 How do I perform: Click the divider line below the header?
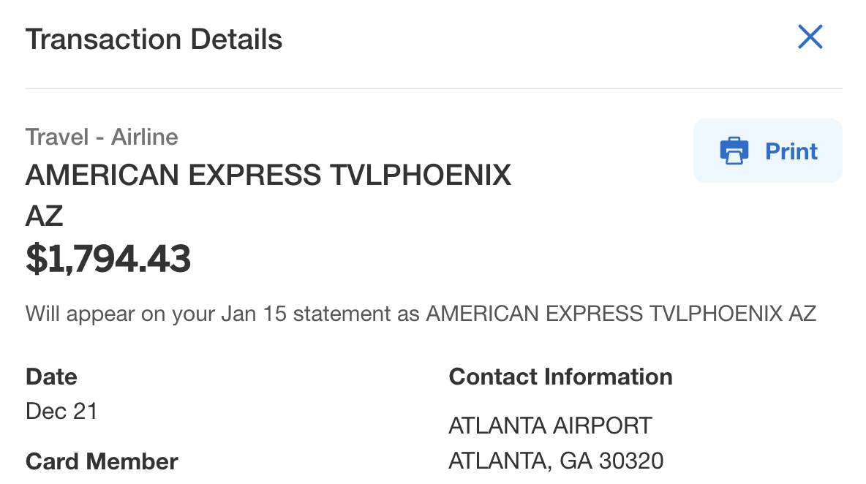[x=433, y=88]
